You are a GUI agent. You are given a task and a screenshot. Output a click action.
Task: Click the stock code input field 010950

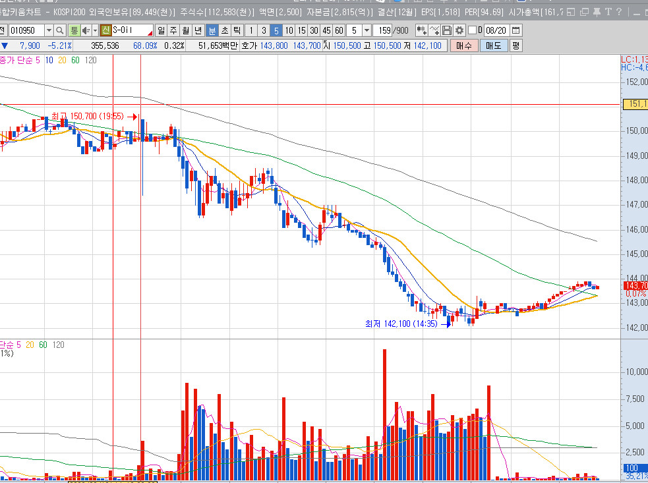[26, 30]
